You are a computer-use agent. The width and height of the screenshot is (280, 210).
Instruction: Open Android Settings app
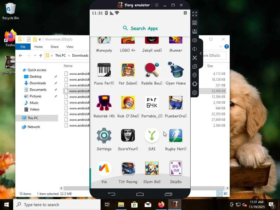[x=104, y=136]
